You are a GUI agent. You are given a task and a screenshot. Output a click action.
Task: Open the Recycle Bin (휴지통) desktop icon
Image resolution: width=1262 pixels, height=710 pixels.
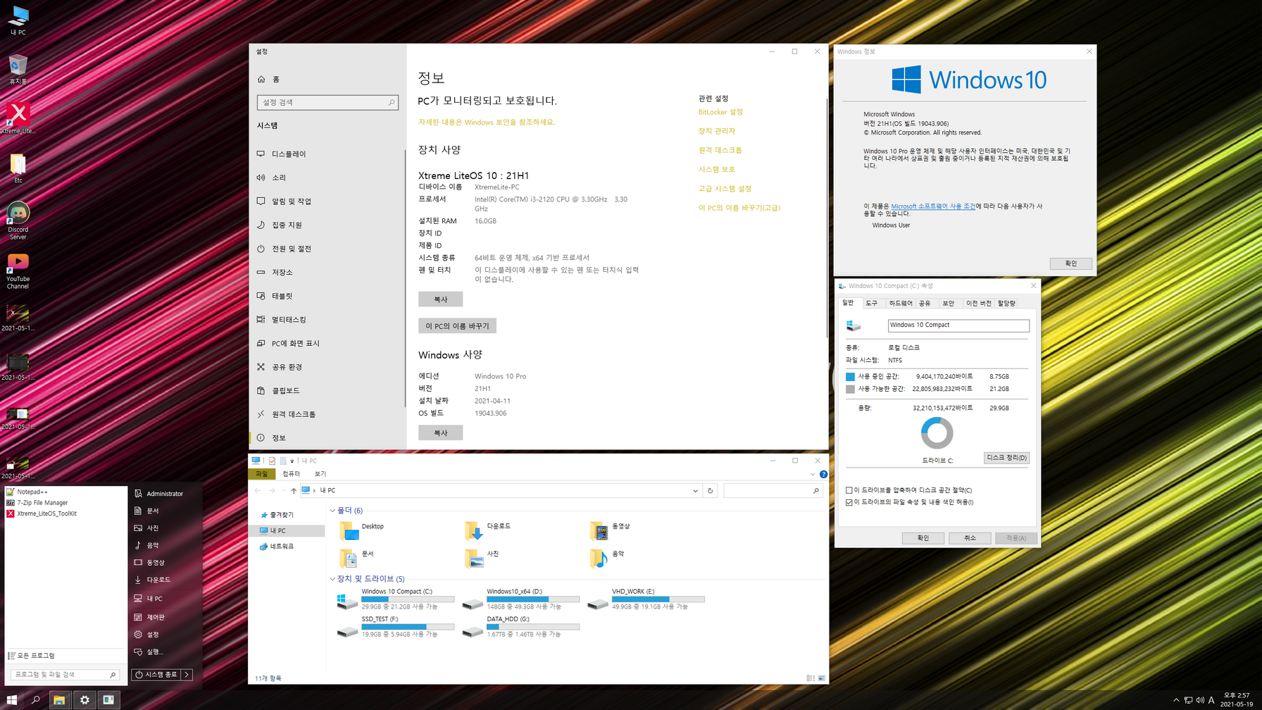pyautogui.click(x=18, y=69)
